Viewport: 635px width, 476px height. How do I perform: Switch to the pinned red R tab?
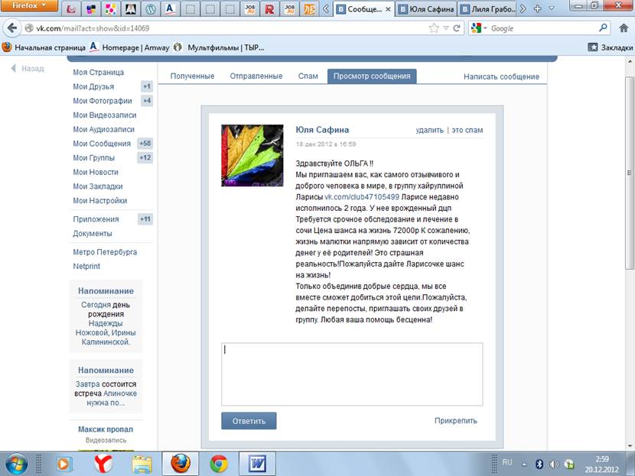(269, 9)
